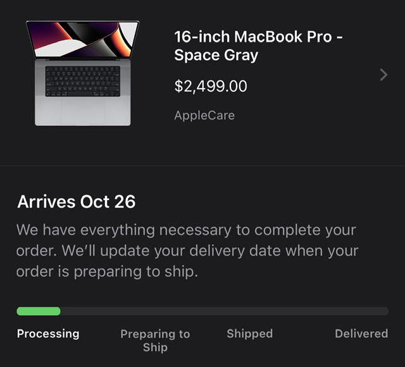Tap the Arrives Oct 26 heading
The width and height of the screenshot is (405, 367).
click(76, 202)
